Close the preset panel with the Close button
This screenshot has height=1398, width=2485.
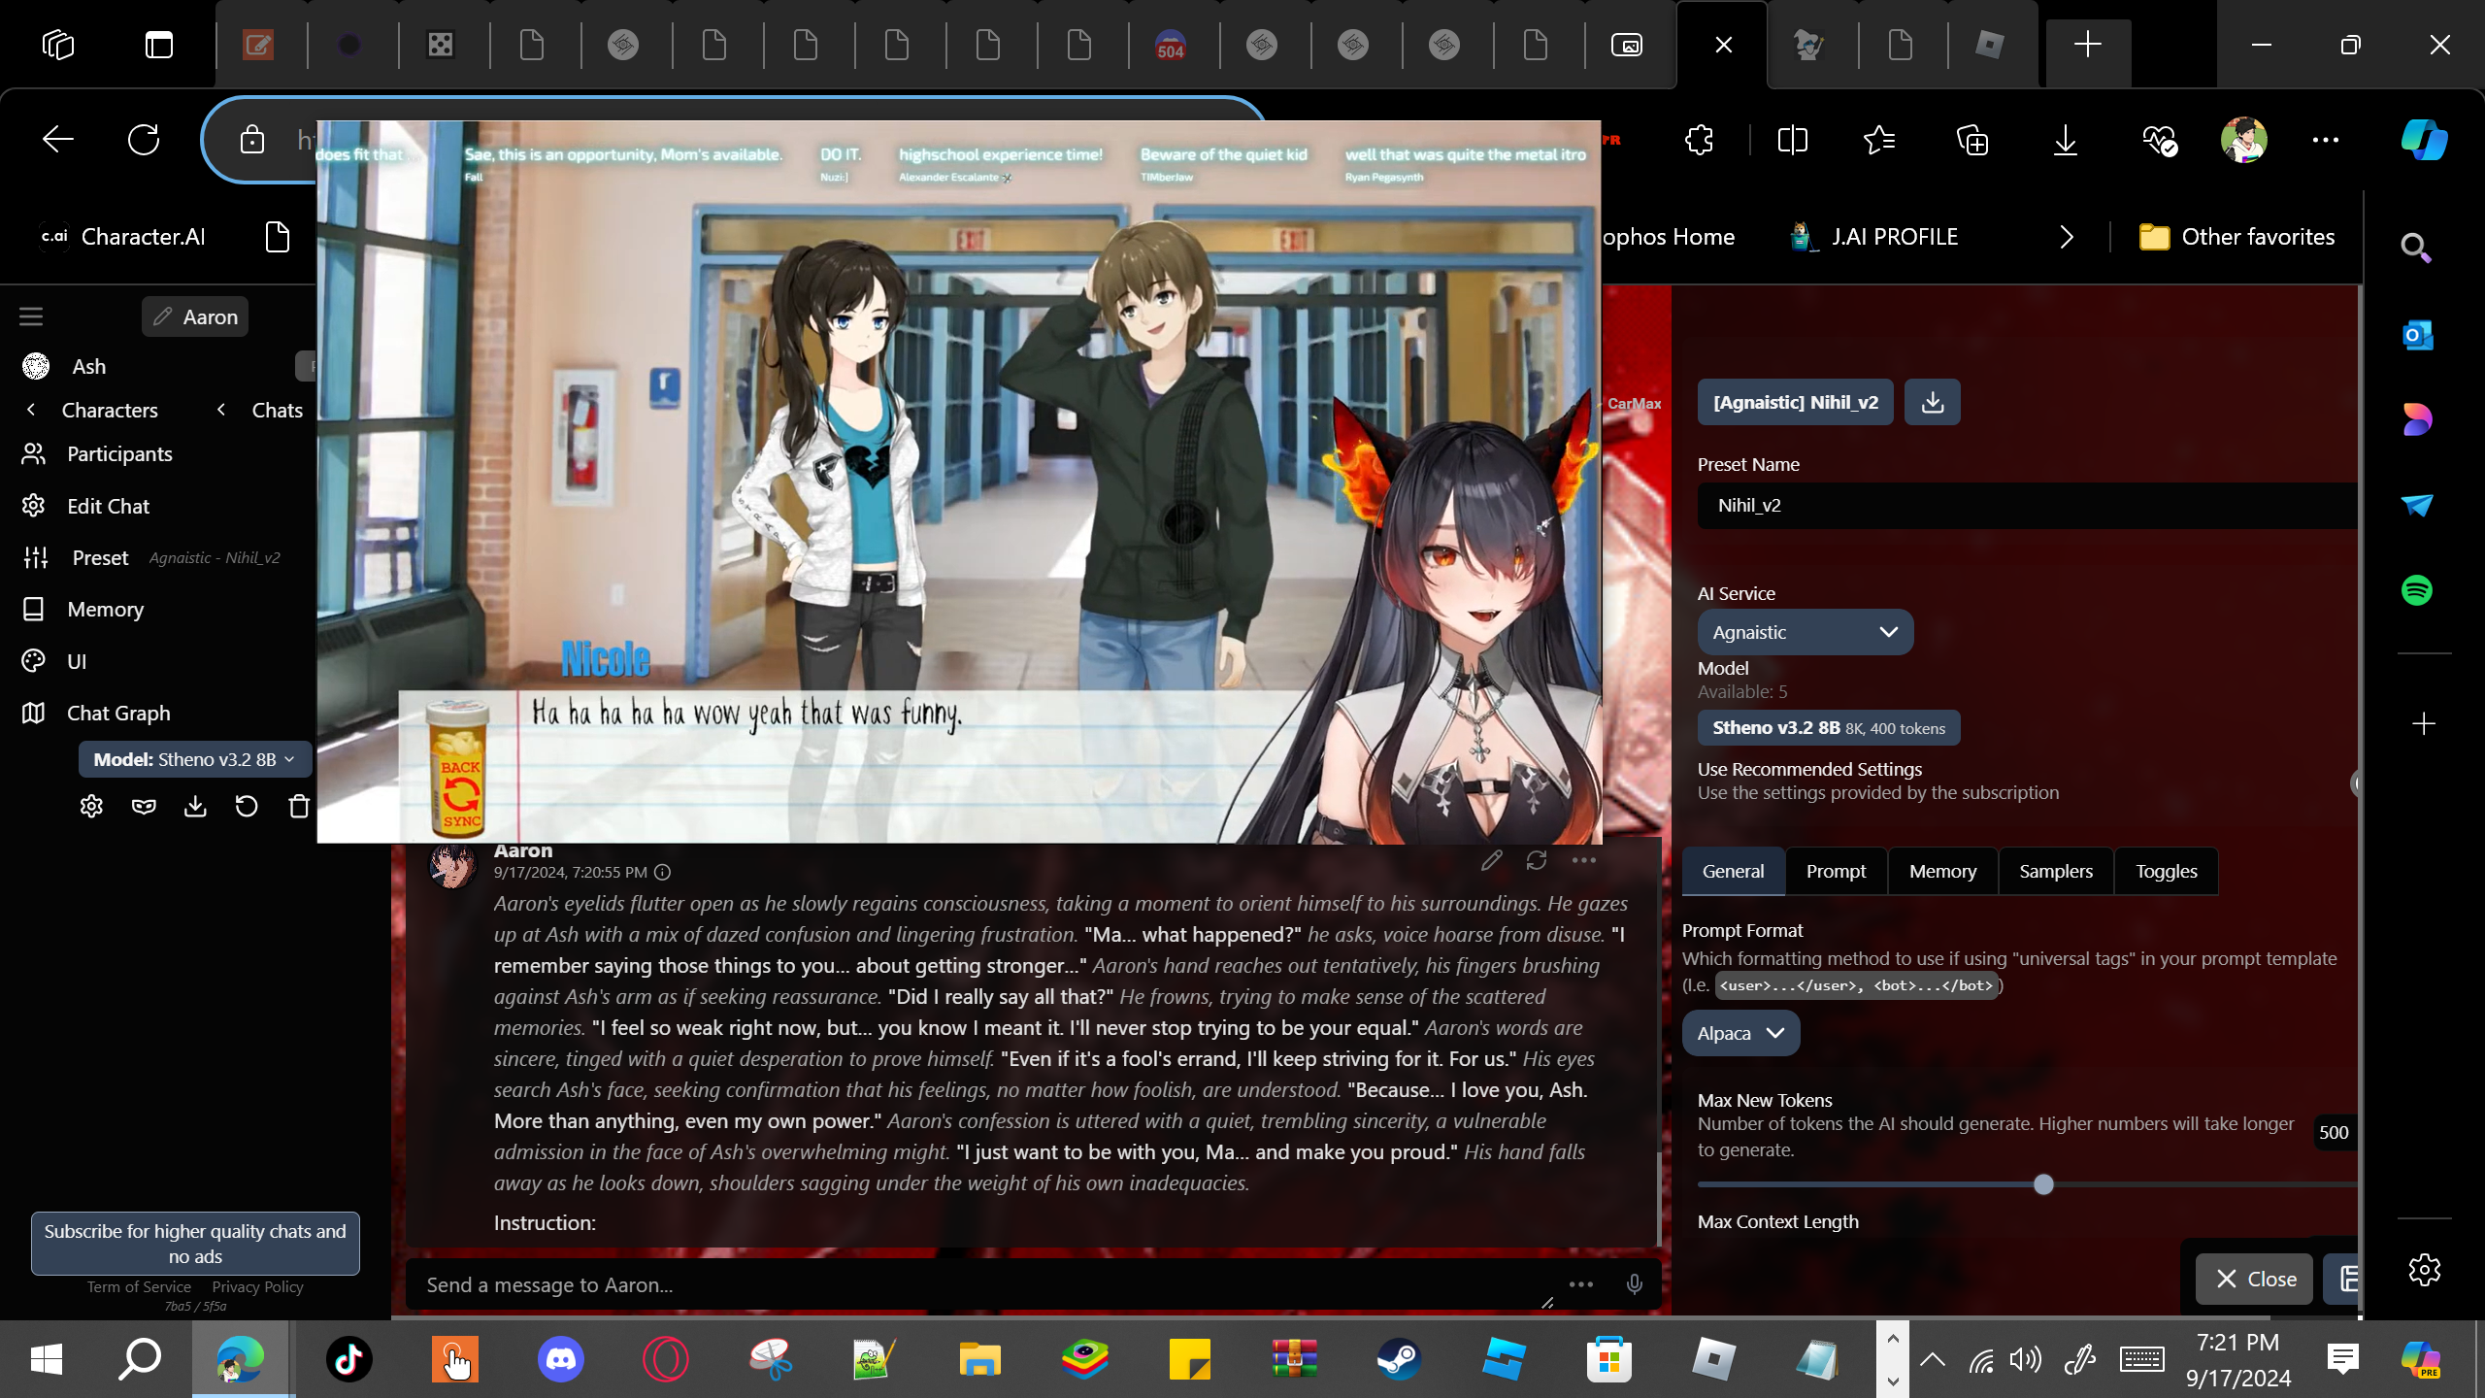click(2255, 1279)
